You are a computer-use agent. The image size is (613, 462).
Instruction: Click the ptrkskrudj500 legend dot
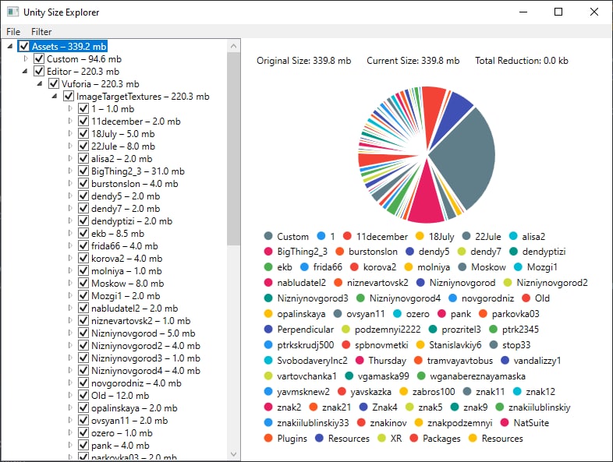click(268, 345)
